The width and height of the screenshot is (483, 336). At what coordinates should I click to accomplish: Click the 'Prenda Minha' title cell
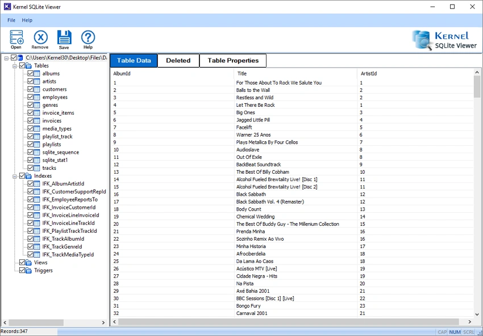[x=295, y=232]
